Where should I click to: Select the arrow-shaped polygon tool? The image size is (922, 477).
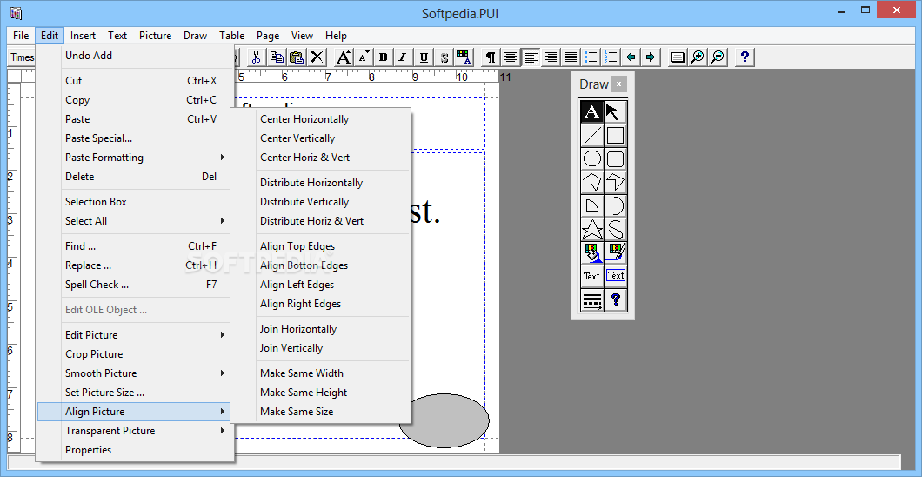tap(615, 182)
